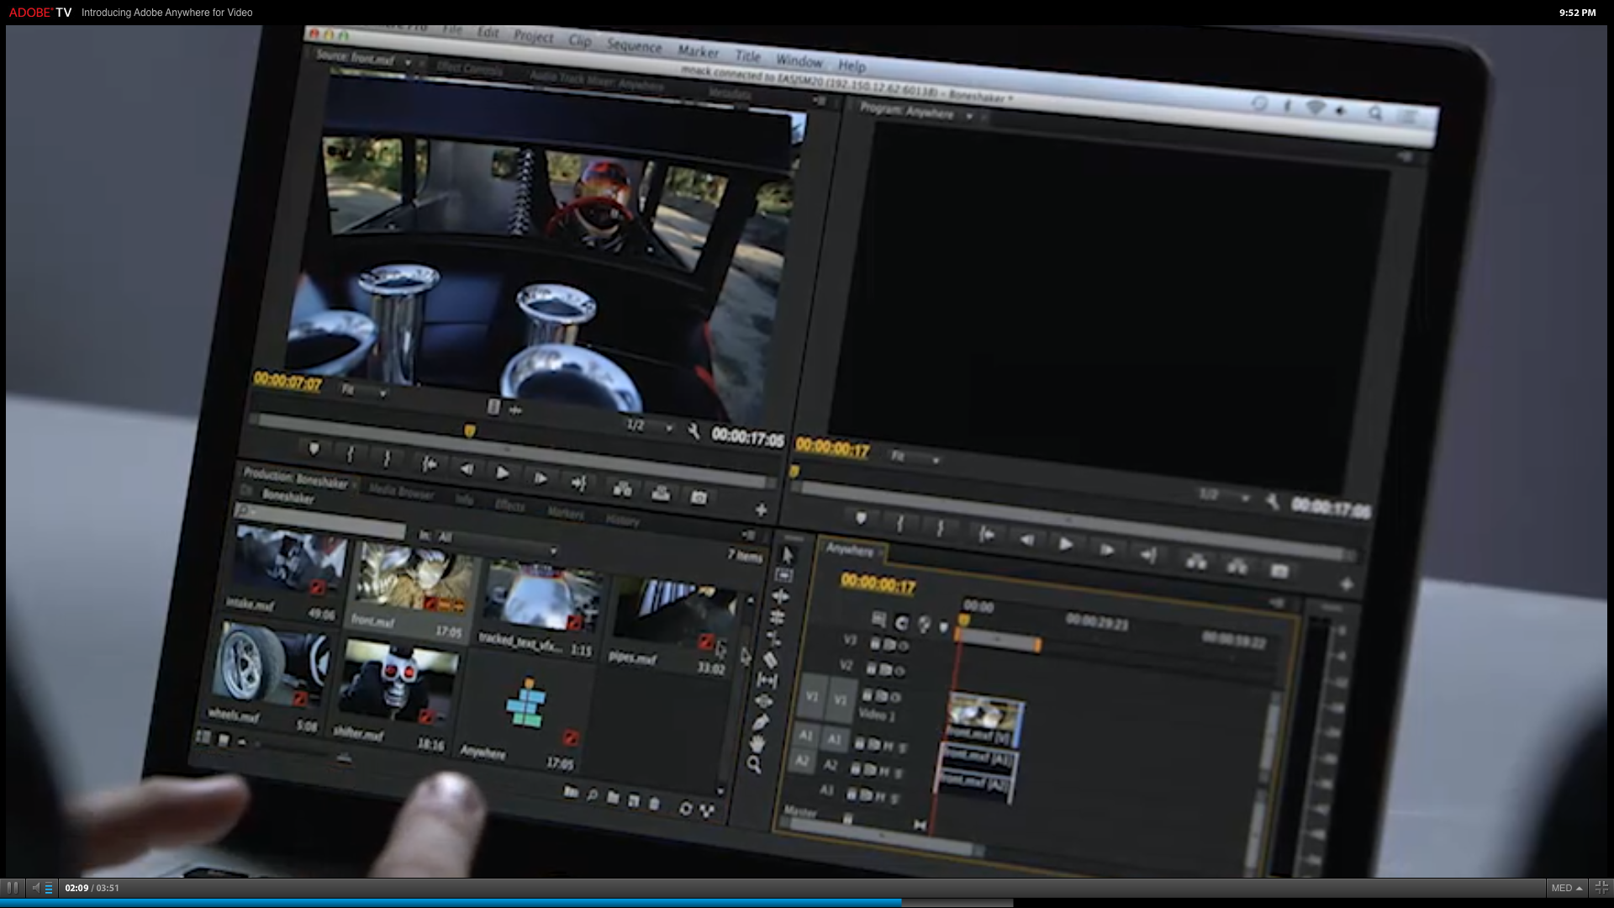
Task: Solo audio track A1
Action: point(903,747)
